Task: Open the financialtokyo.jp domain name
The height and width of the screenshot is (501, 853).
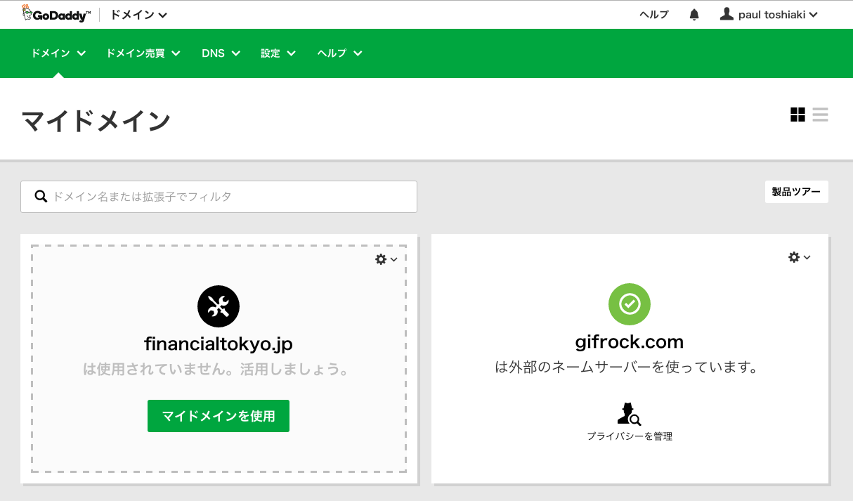Action: point(219,344)
